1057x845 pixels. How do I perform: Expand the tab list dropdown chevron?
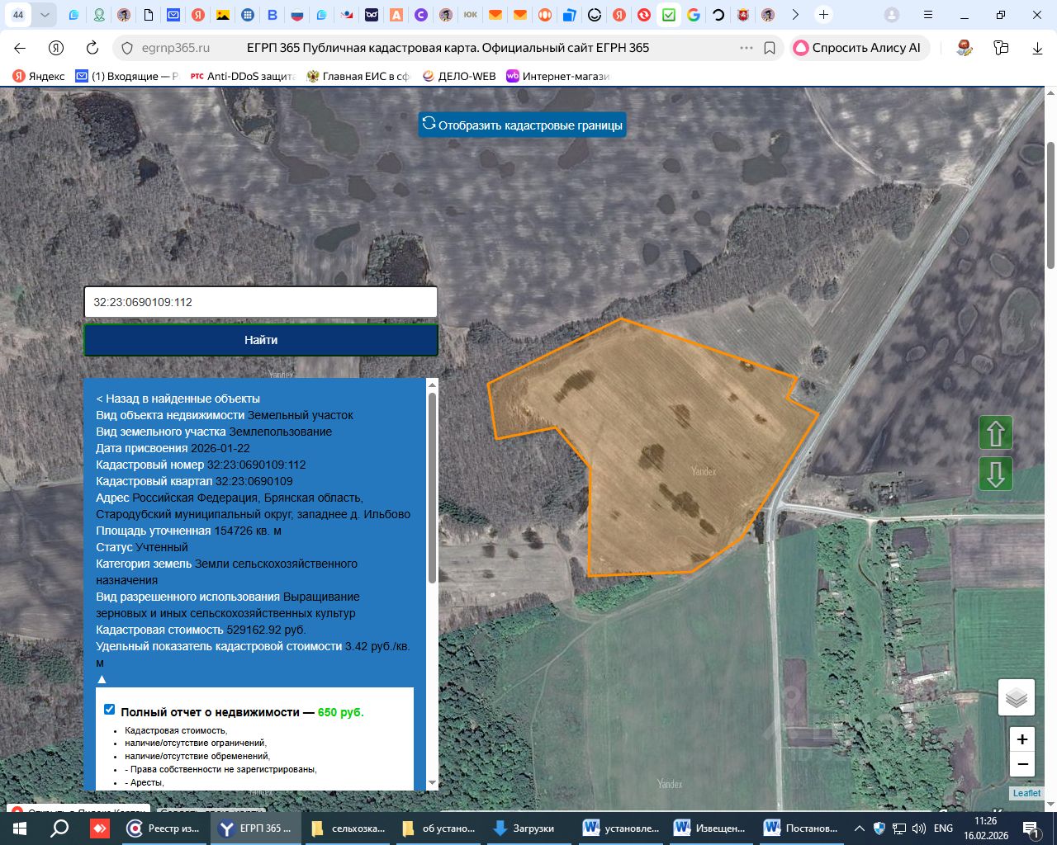pos(45,15)
